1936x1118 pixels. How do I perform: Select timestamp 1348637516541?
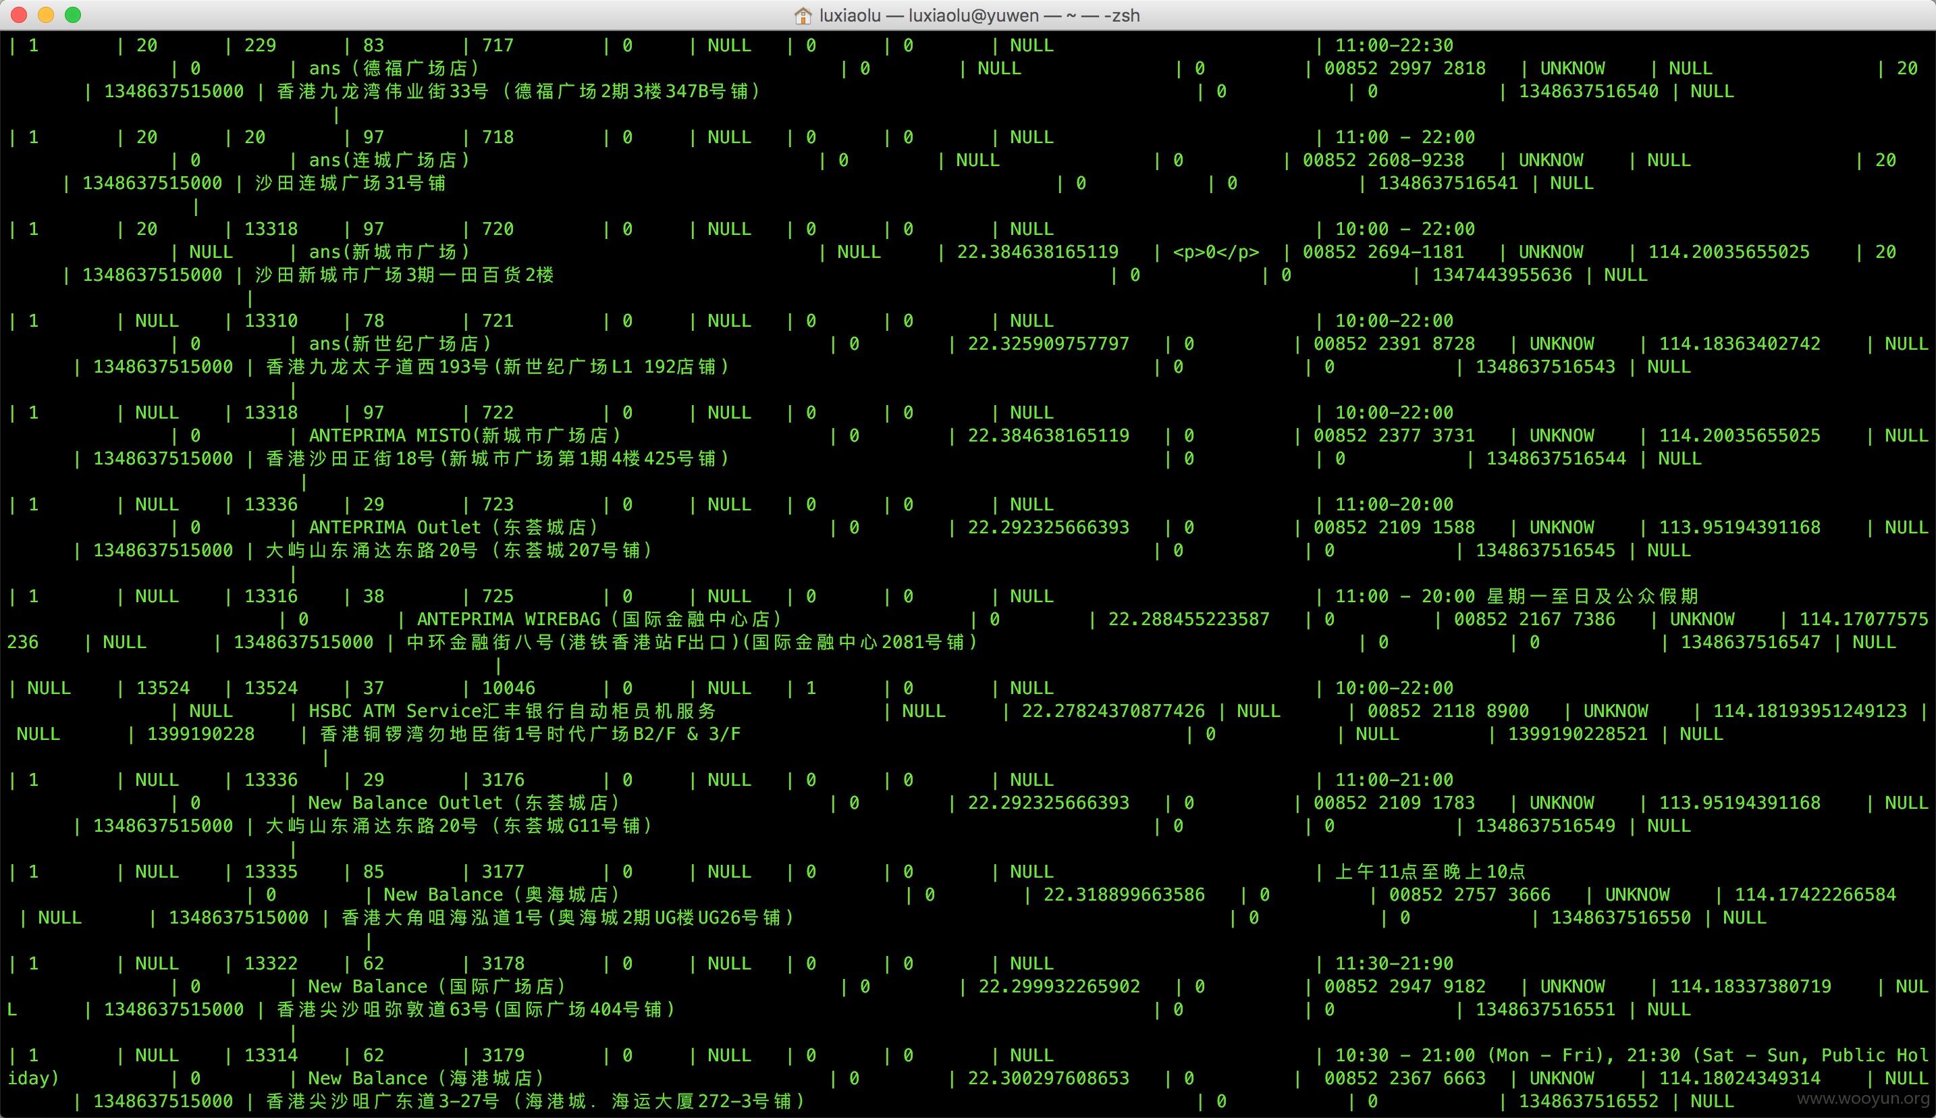[x=1448, y=184]
